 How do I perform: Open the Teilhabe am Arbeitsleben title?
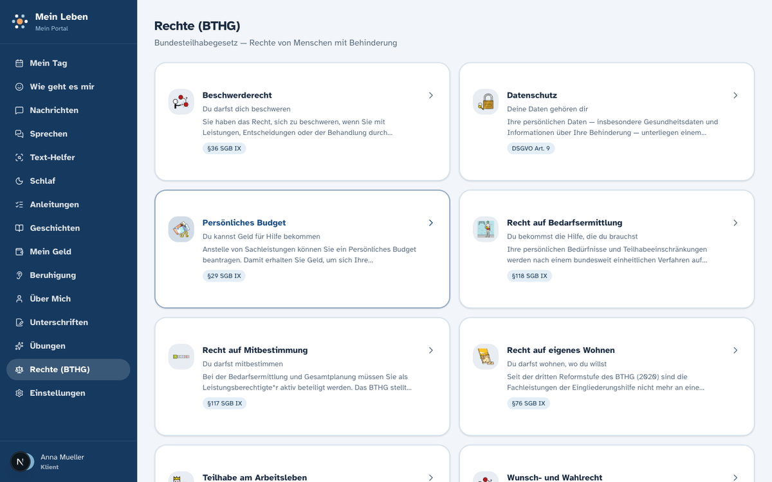(255, 478)
